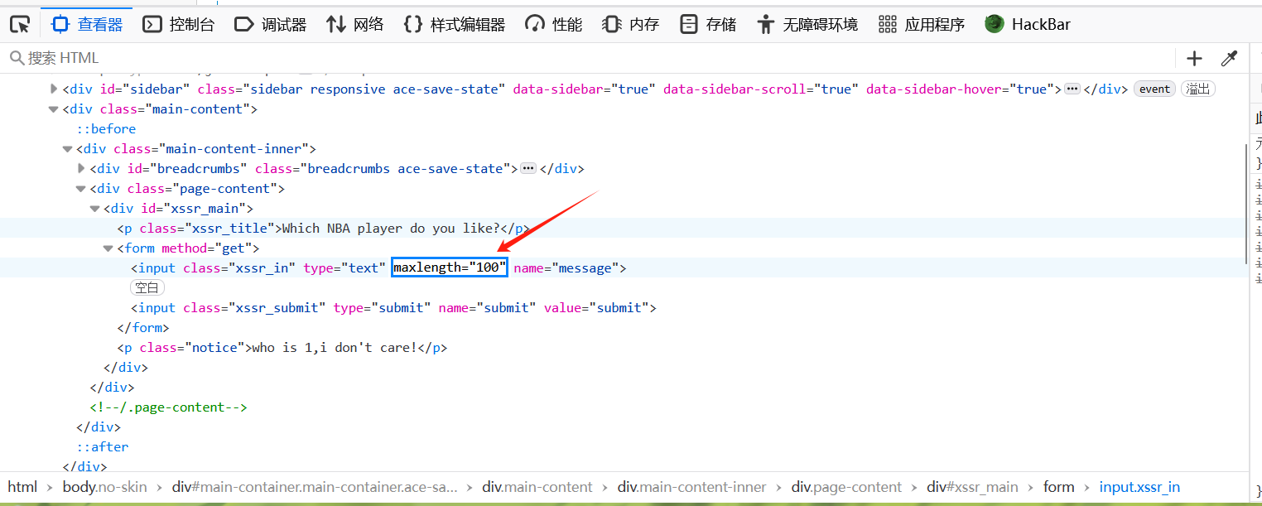
Task: Click the markup panel vertical scrollbar
Action: click(1245, 203)
